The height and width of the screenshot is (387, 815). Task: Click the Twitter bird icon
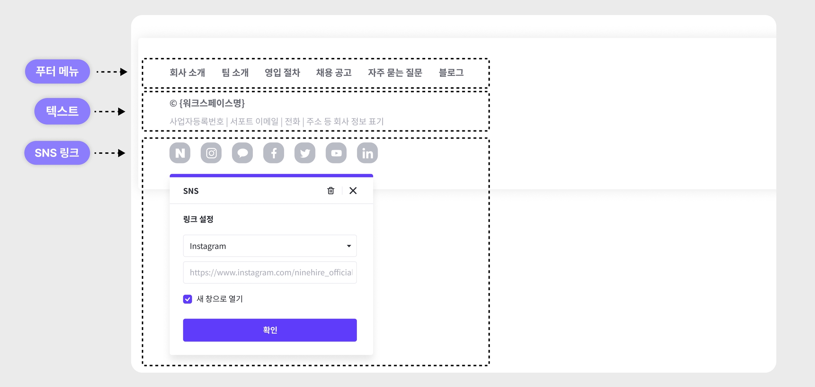point(305,153)
